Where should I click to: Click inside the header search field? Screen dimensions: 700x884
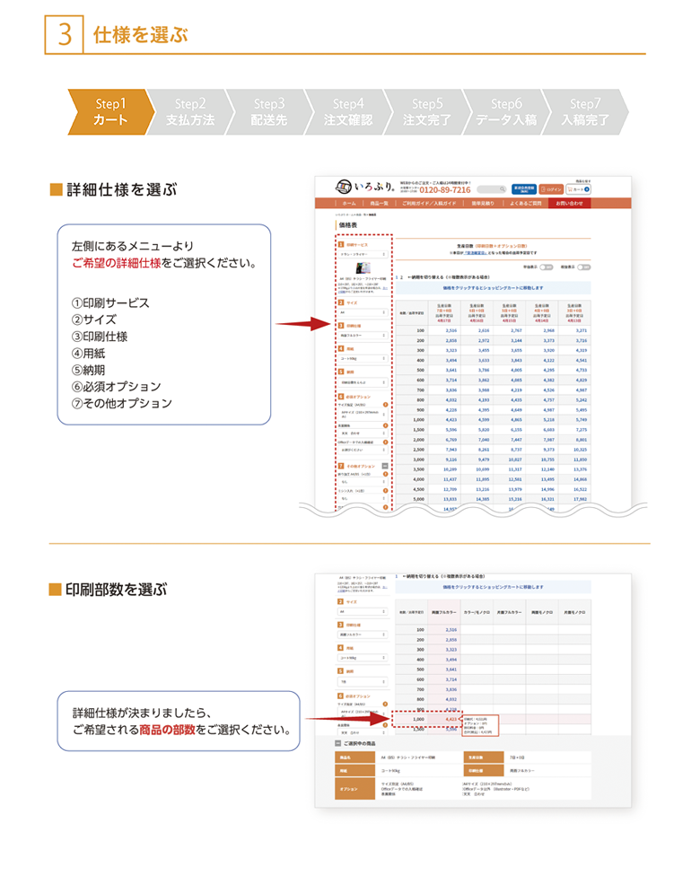point(492,189)
